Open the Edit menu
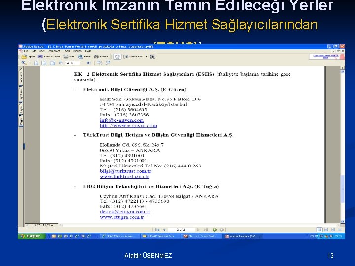 pyautogui.click(x=34, y=51)
